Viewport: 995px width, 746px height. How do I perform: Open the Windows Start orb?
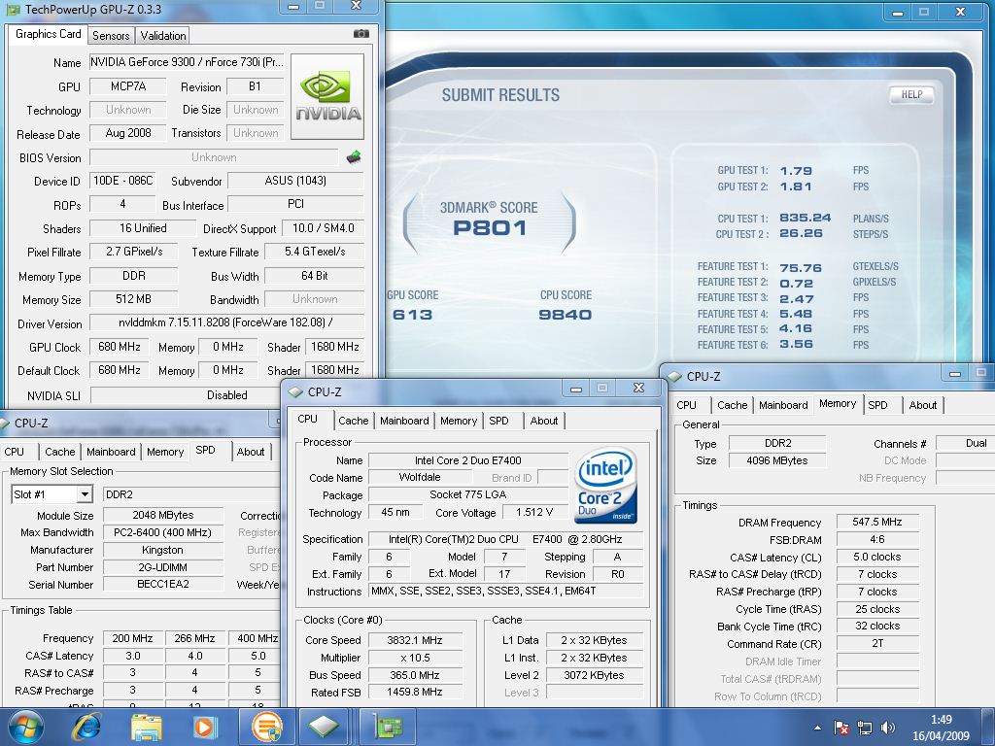point(26,727)
